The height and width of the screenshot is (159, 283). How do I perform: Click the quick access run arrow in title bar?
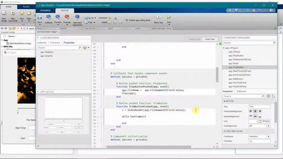230,10
